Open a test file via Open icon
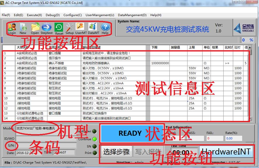The height and width of the screenshot is (168, 259). (x=35, y=28)
